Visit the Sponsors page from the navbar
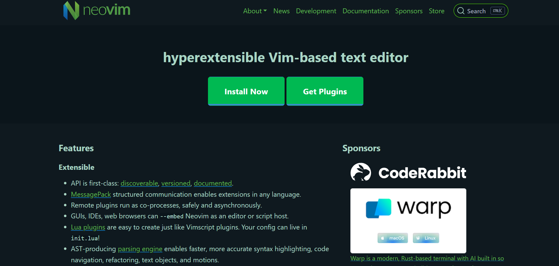This screenshot has width=559, height=266. click(409, 11)
